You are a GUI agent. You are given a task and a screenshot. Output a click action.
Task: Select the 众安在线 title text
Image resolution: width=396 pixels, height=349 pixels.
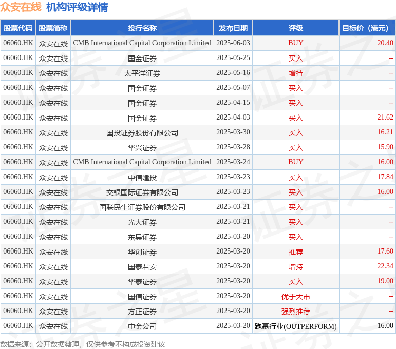tap(21, 7)
